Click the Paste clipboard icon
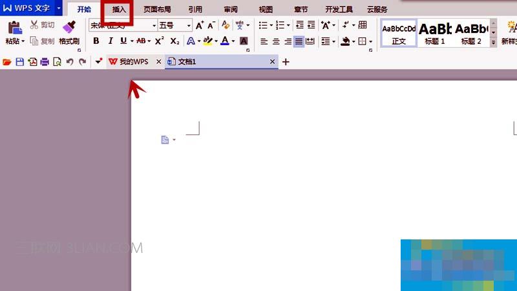Viewport: 517px width, 291px height. pos(15,28)
